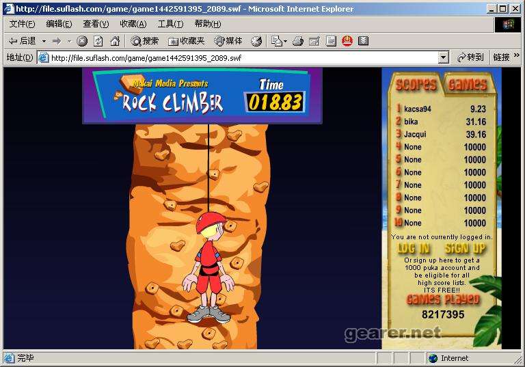
Task: Click the mail toolbar icon
Action: click(277, 41)
